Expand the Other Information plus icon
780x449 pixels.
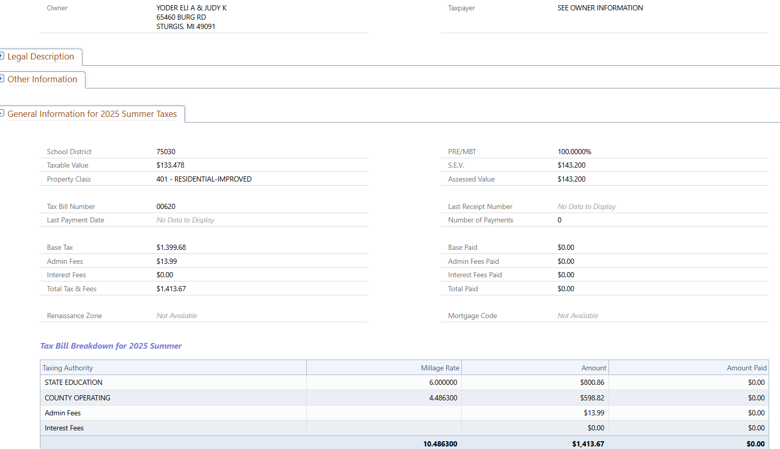[x=2, y=79]
